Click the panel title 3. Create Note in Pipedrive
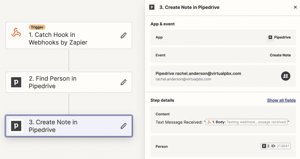 [189, 7]
